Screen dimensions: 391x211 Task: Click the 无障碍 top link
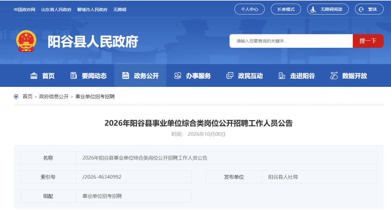(120, 9)
